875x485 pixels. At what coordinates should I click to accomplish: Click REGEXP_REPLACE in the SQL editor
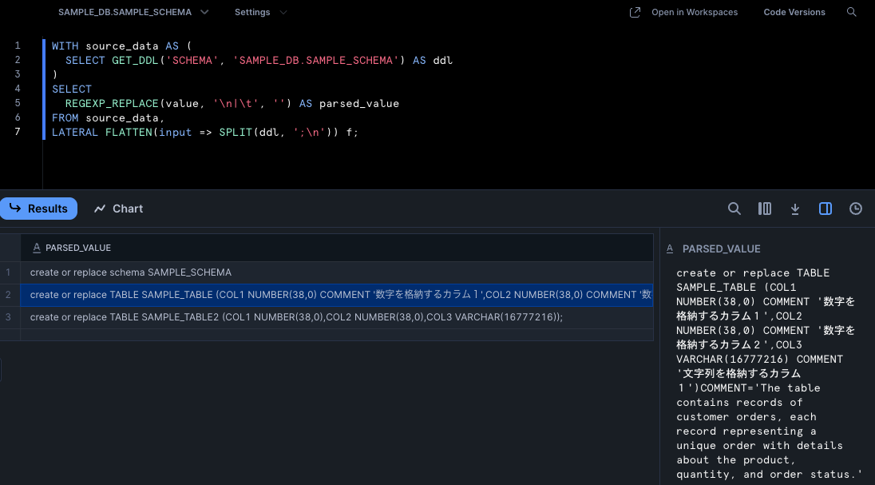112,103
